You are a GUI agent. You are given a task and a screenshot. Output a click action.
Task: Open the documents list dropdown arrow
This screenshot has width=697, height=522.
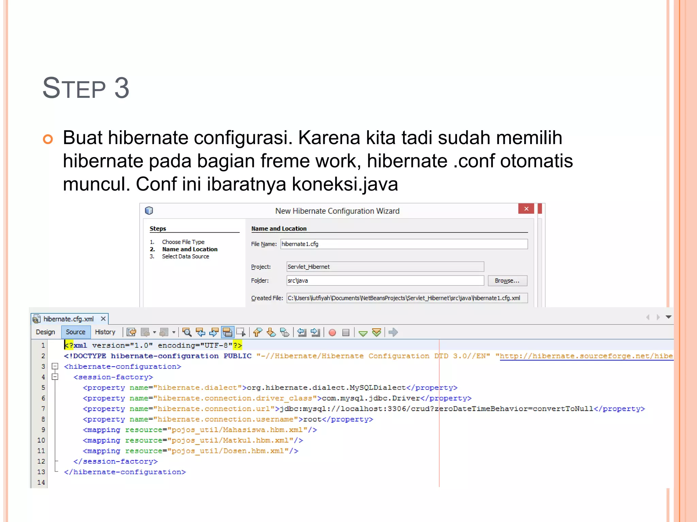pyautogui.click(x=668, y=317)
